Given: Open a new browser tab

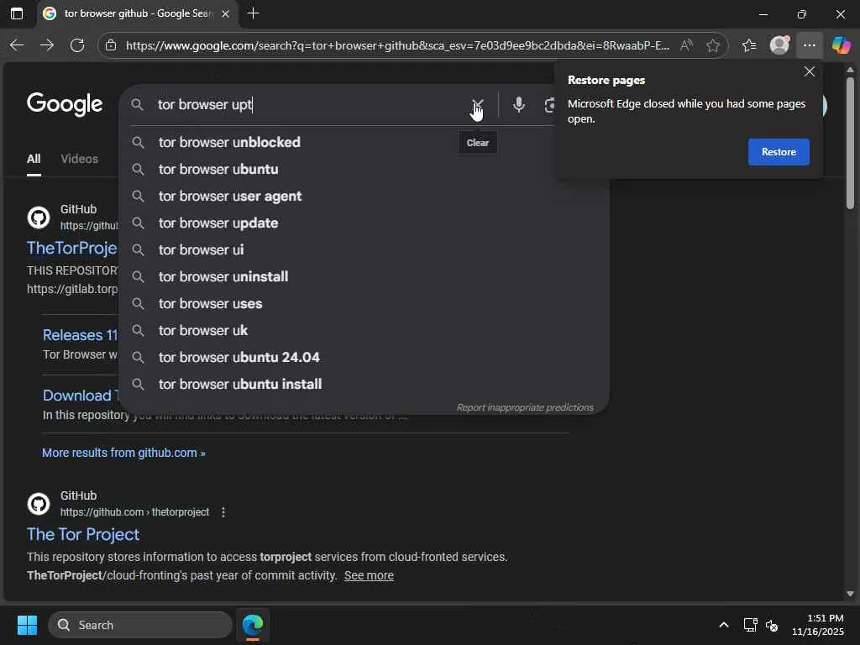Looking at the screenshot, I should pos(253,13).
